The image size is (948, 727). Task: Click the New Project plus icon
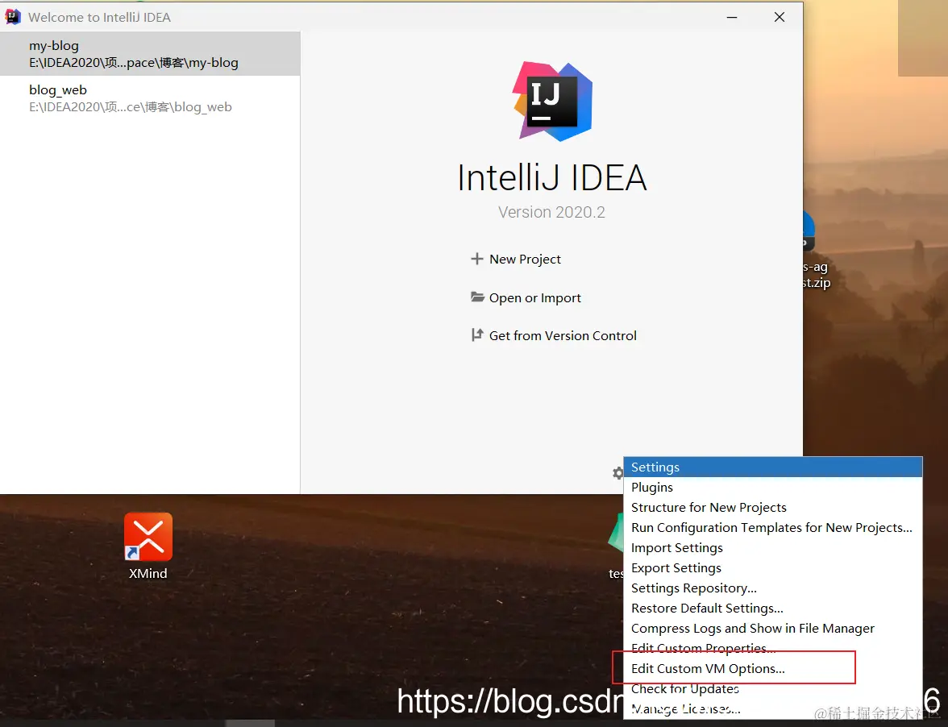click(x=477, y=259)
